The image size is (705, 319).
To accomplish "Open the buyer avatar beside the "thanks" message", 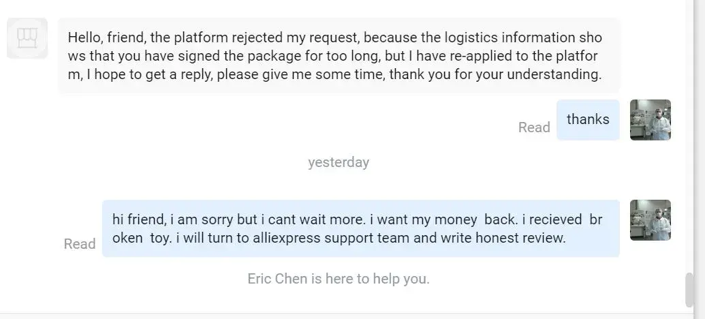I will click(x=650, y=120).
